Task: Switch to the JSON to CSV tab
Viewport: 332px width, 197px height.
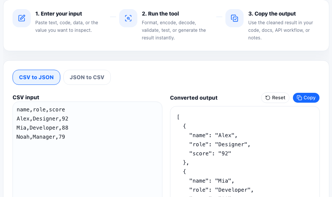Action: (x=87, y=77)
